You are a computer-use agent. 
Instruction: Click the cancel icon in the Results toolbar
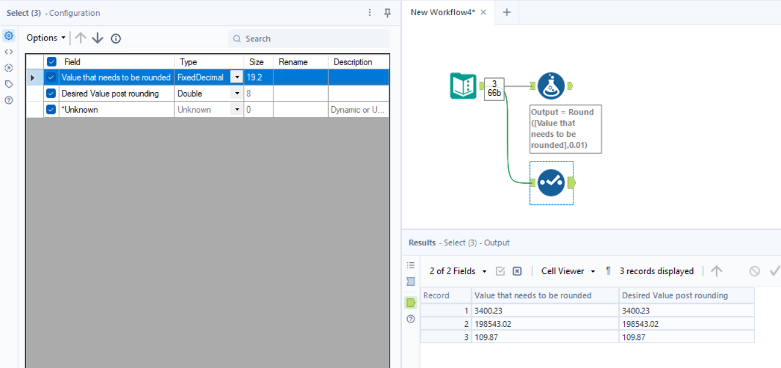[754, 271]
